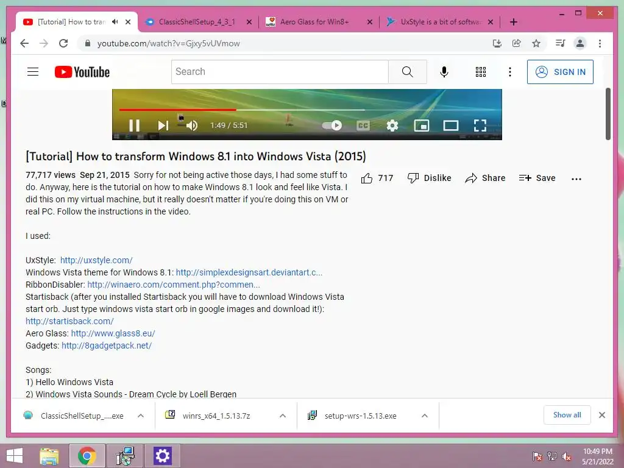The image size is (624, 468).
Task: Activate miniplayer mode icon
Action: tap(422, 126)
